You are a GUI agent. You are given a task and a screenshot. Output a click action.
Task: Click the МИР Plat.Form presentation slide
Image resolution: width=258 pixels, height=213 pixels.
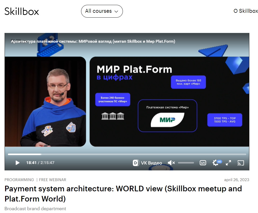tap(169, 102)
